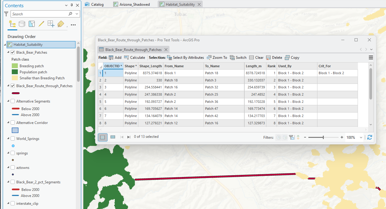The width and height of the screenshot is (386, 209).
Task: Click Clear selection button
Action: pyautogui.click(x=256, y=58)
